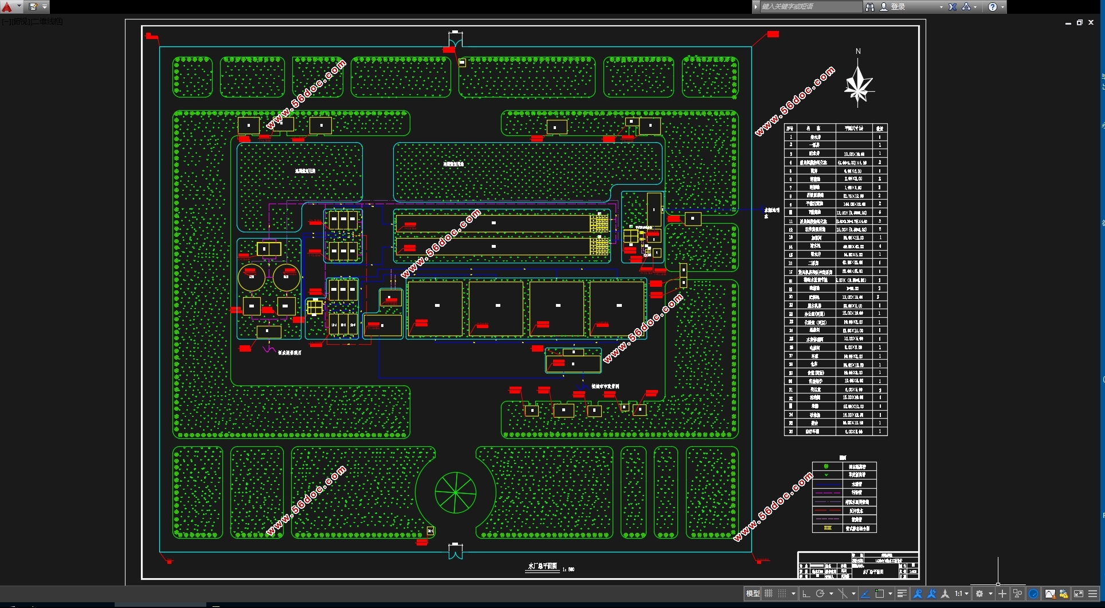
Task: Toggle snap mode dotted grid icon
Action: click(x=782, y=594)
